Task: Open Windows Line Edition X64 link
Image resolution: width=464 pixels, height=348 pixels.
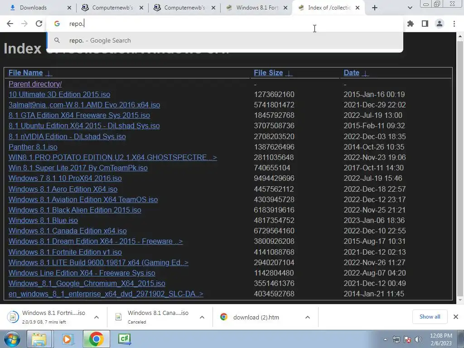Action: pos(82,273)
